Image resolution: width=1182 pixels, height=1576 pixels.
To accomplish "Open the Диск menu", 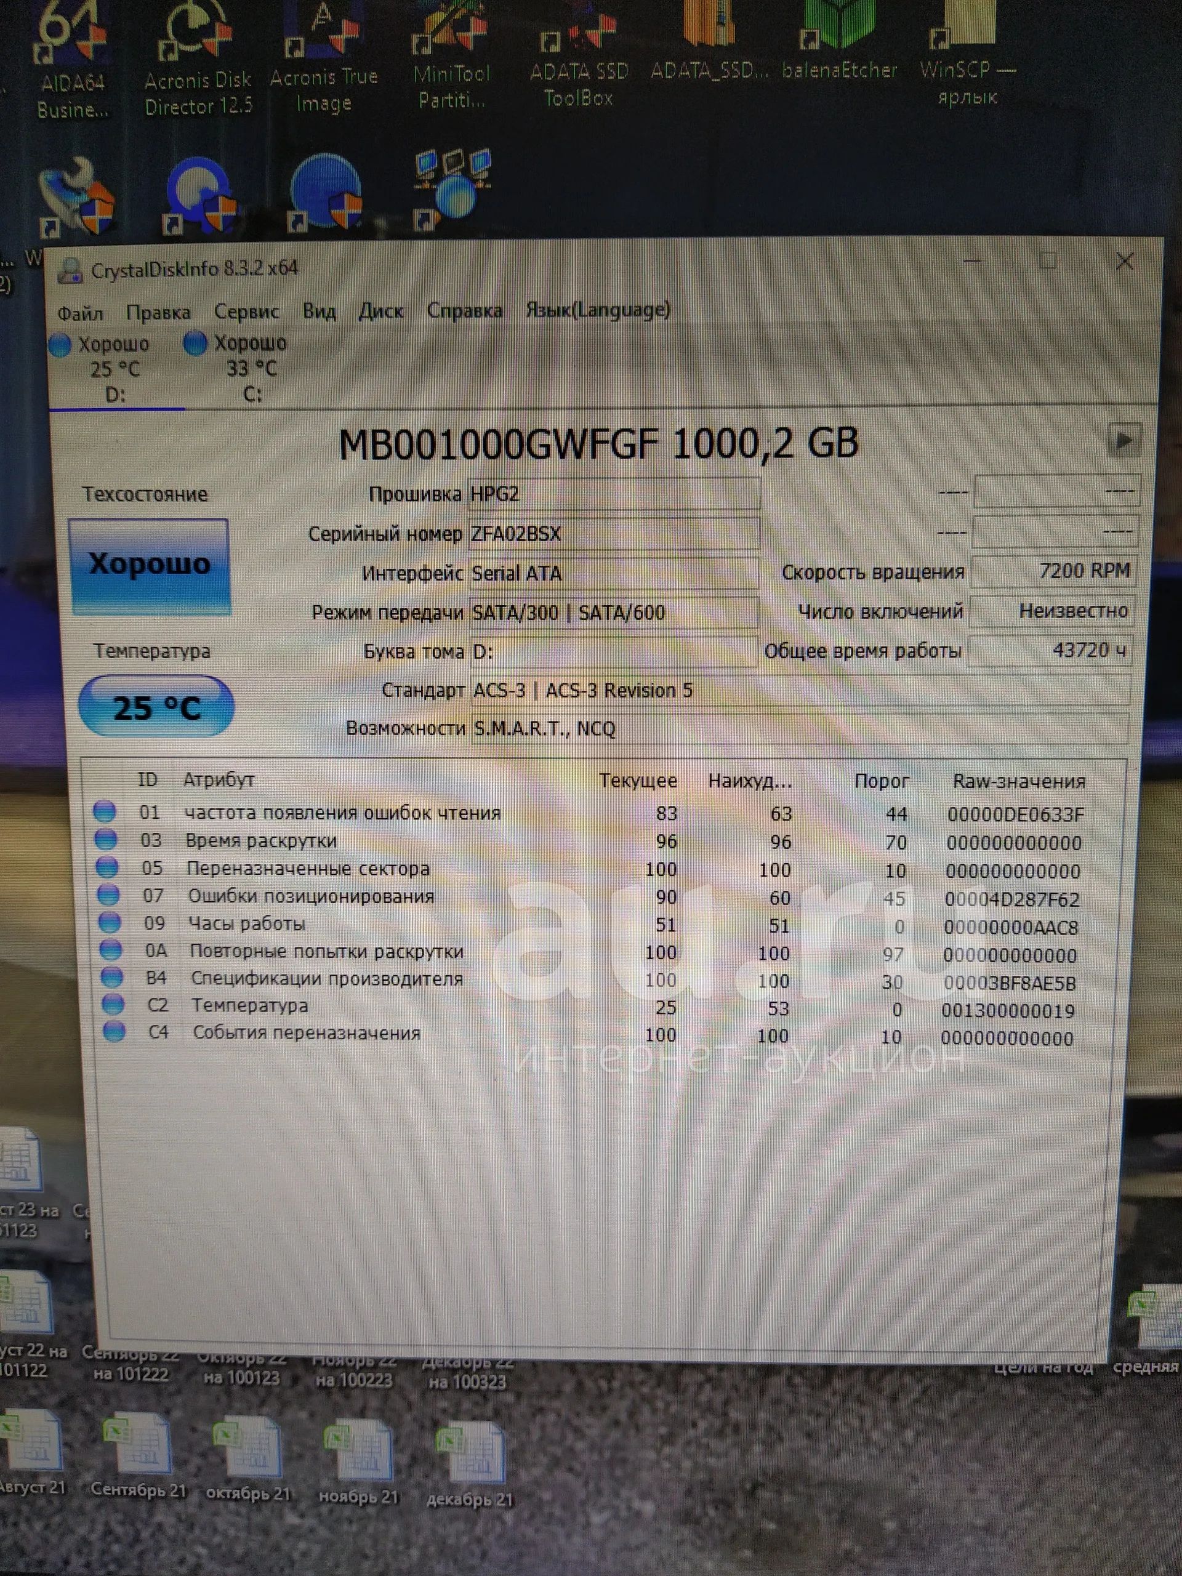I will 381,311.
